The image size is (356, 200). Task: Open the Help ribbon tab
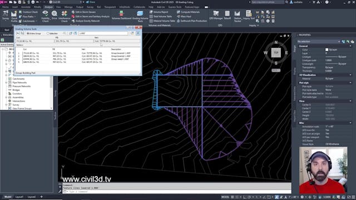pos(151,7)
